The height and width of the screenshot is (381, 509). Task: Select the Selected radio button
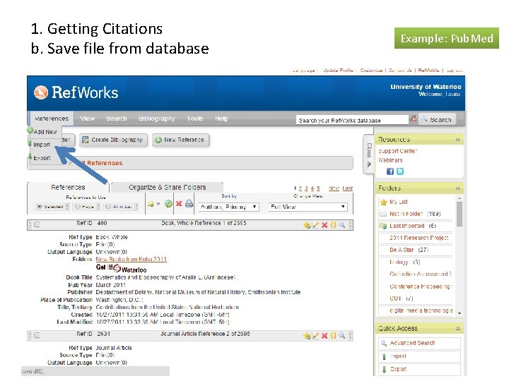coord(40,206)
